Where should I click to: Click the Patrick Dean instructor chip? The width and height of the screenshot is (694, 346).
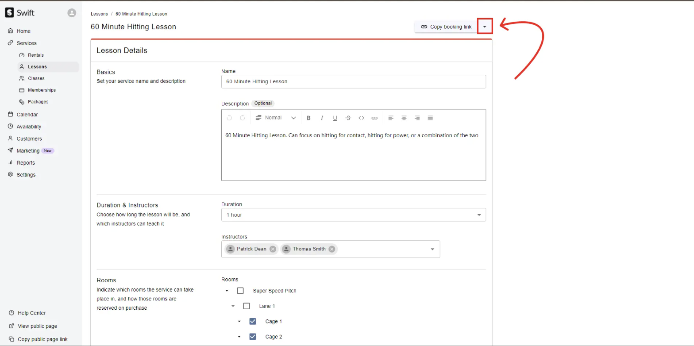pos(251,249)
